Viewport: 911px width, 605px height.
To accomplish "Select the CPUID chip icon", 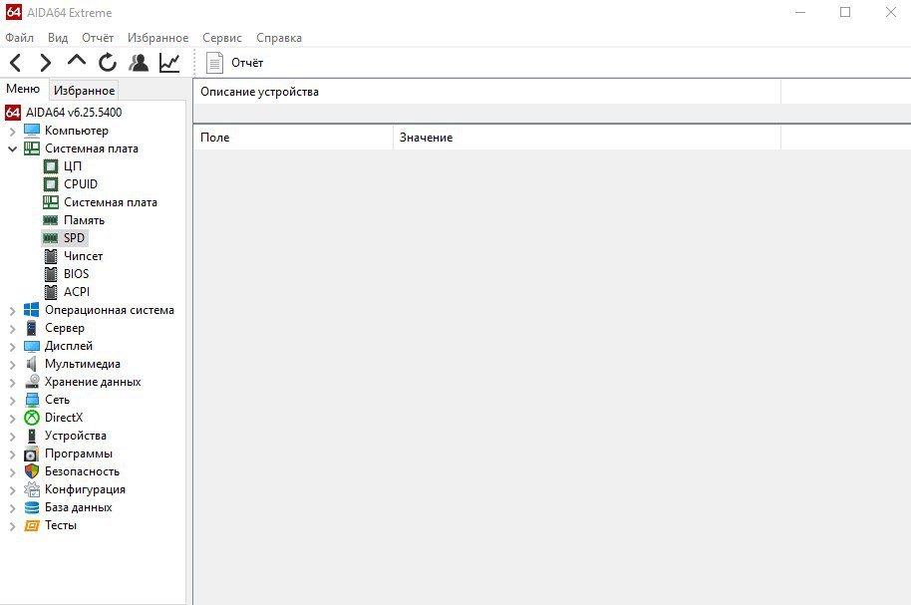I will point(51,184).
